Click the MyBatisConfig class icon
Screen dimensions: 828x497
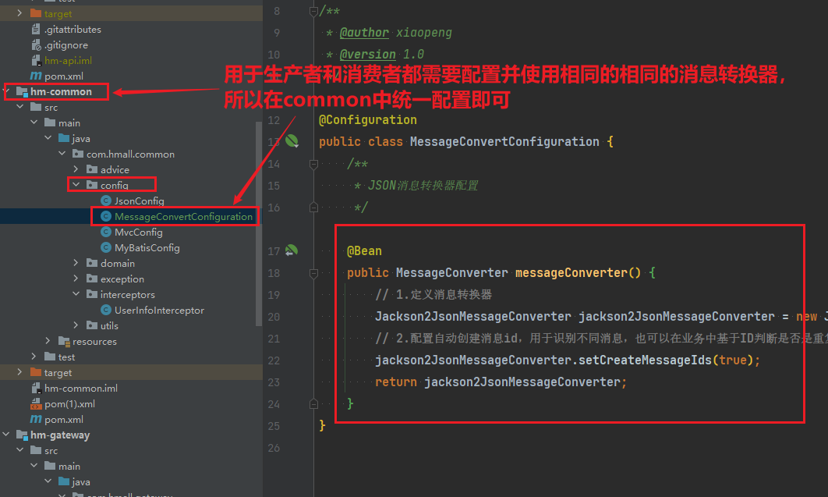tap(106, 247)
